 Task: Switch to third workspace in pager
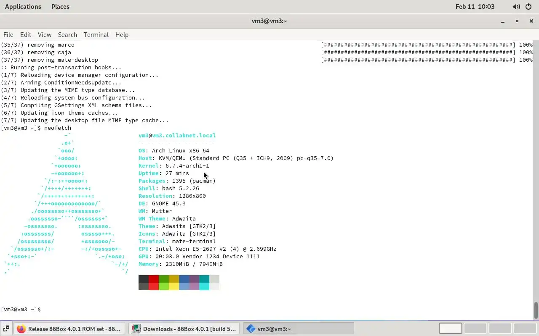click(x=500, y=328)
